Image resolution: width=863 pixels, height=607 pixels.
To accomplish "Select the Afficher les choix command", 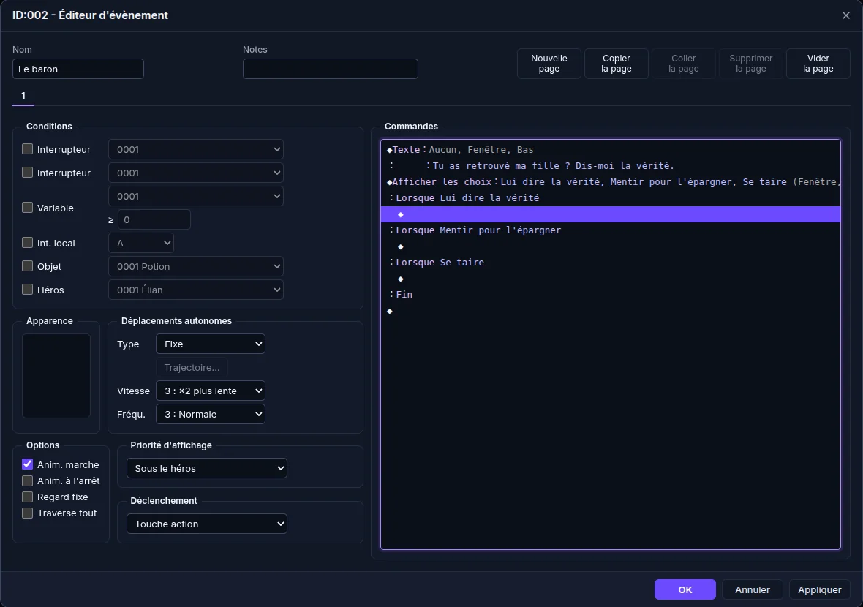I will [x=611, y=181].
